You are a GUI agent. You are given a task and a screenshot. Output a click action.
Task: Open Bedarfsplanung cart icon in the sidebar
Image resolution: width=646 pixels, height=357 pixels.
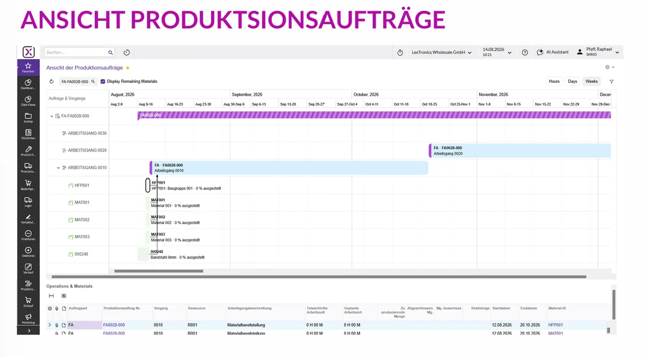click(x=28, y=185)
